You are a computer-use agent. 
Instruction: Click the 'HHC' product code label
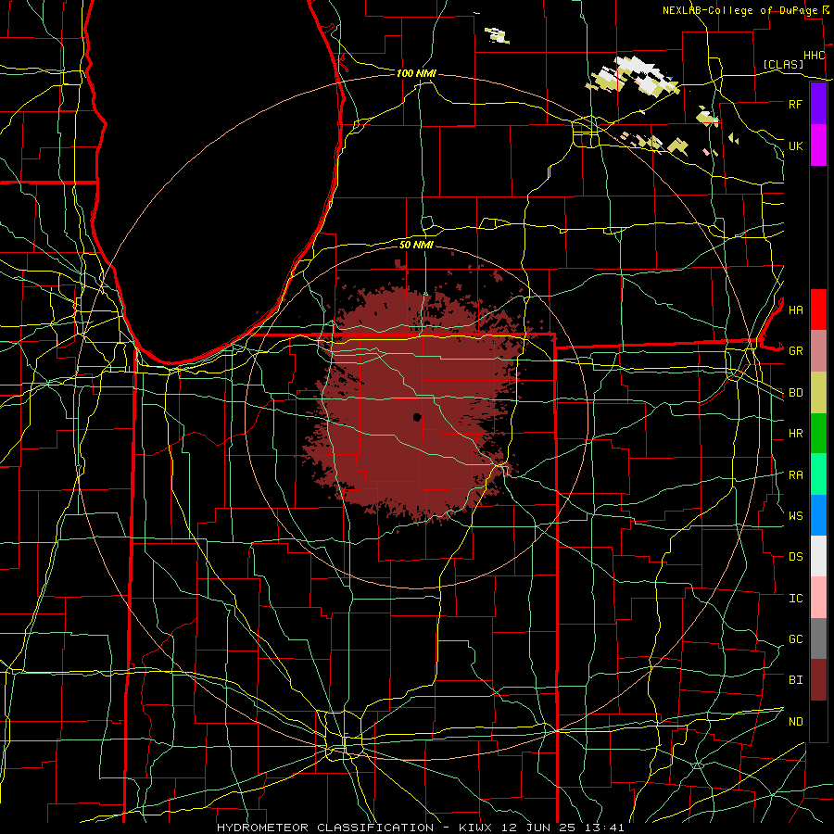(814, 56)
